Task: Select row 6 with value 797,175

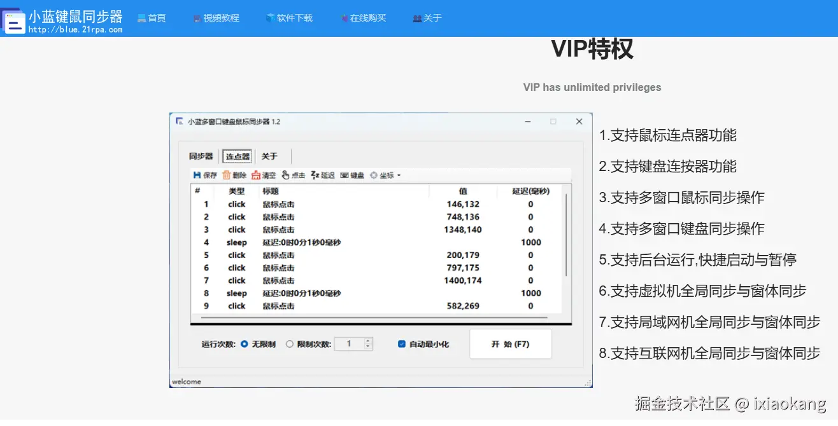Action: point(377,268)
